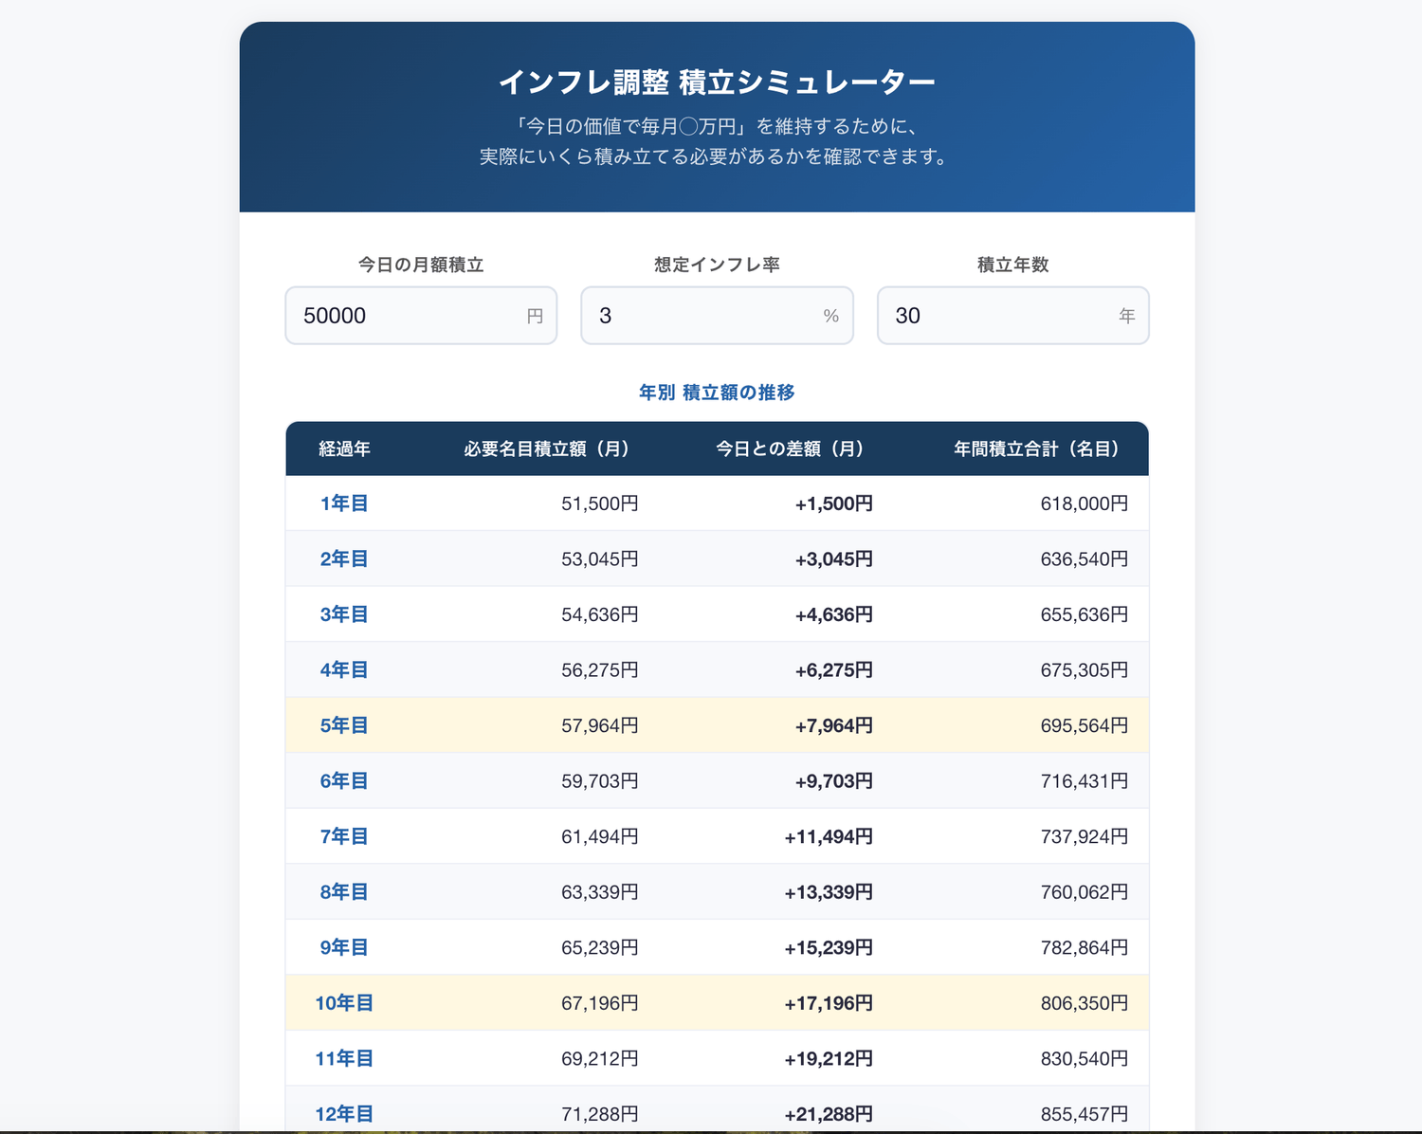This screenshot has height=1134, width=1422.
Task: Select the 8年目 row label
Action: click(x=344, y=892)
